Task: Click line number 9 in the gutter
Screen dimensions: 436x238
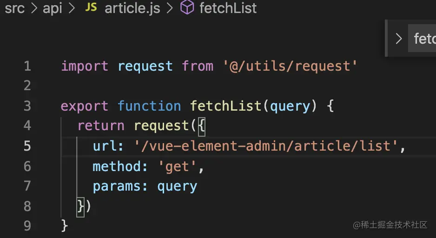Action: pyautogui.click(x=27, y=226)
